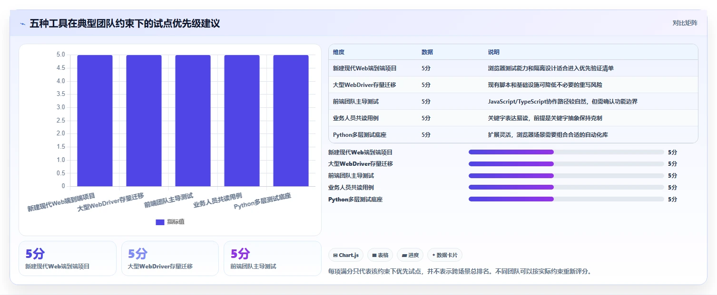Click the 大型WebDriver存量迁移 chart bar
This screenshot has width=717, height=295.
[x=144, y=121]
